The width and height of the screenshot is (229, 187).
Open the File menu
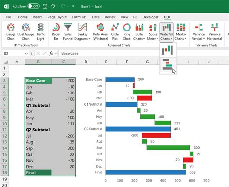point(8,17)
